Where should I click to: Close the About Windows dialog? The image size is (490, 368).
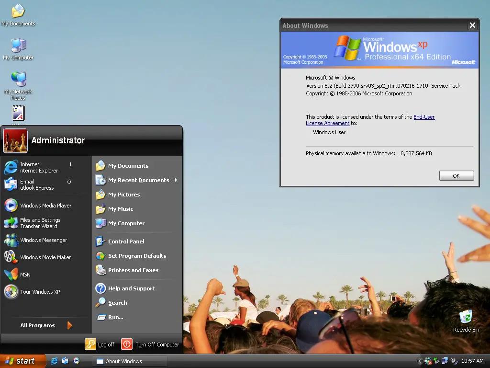coord(472,25)
